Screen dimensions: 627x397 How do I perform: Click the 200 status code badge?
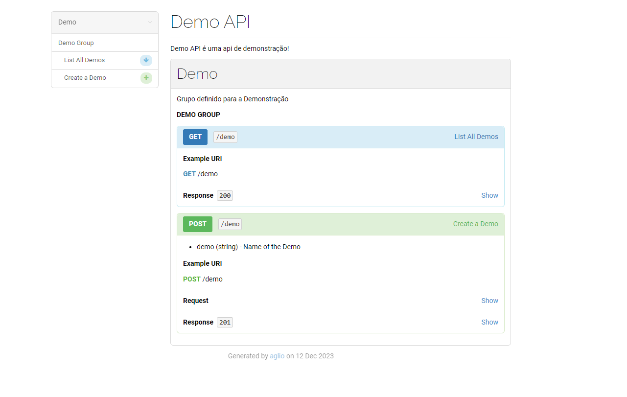[225, 196]
